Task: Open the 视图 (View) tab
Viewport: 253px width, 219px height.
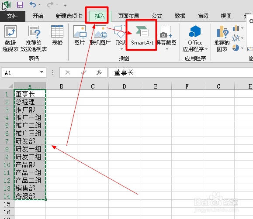Action: 226,16
